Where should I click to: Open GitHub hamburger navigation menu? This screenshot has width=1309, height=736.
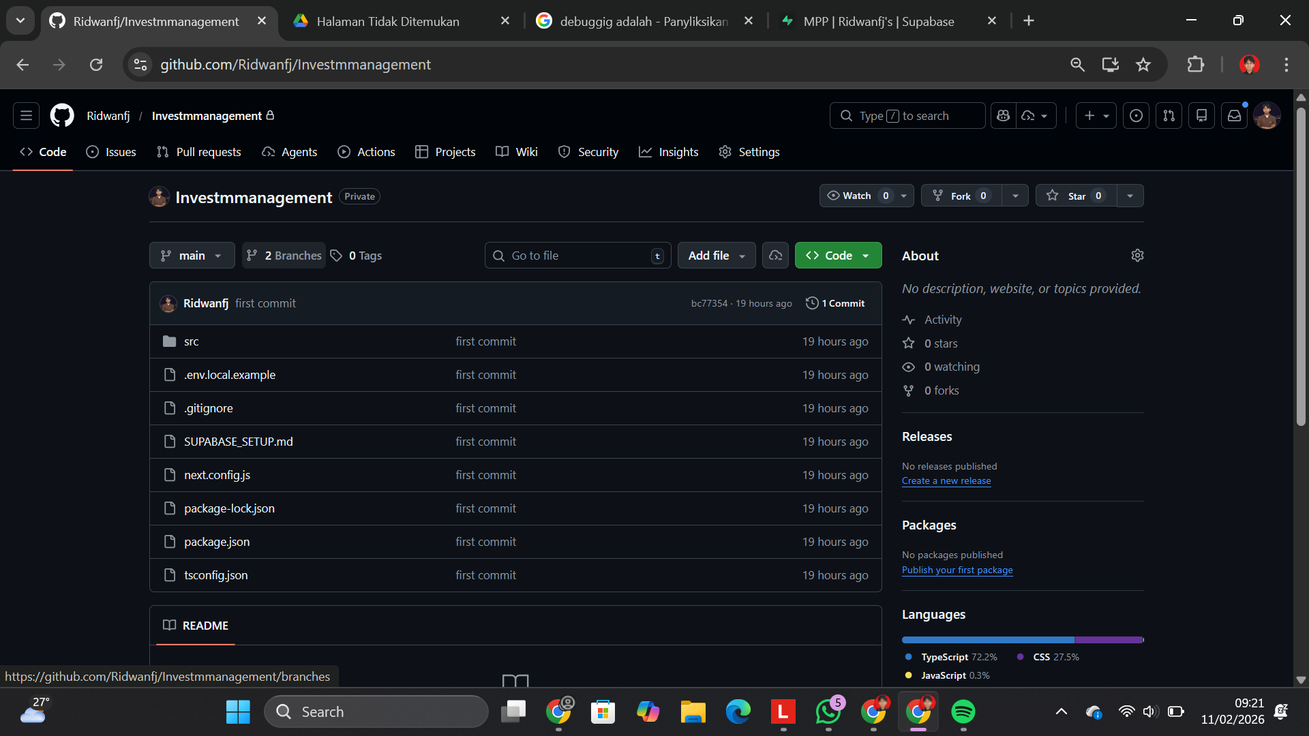[26, 116]
